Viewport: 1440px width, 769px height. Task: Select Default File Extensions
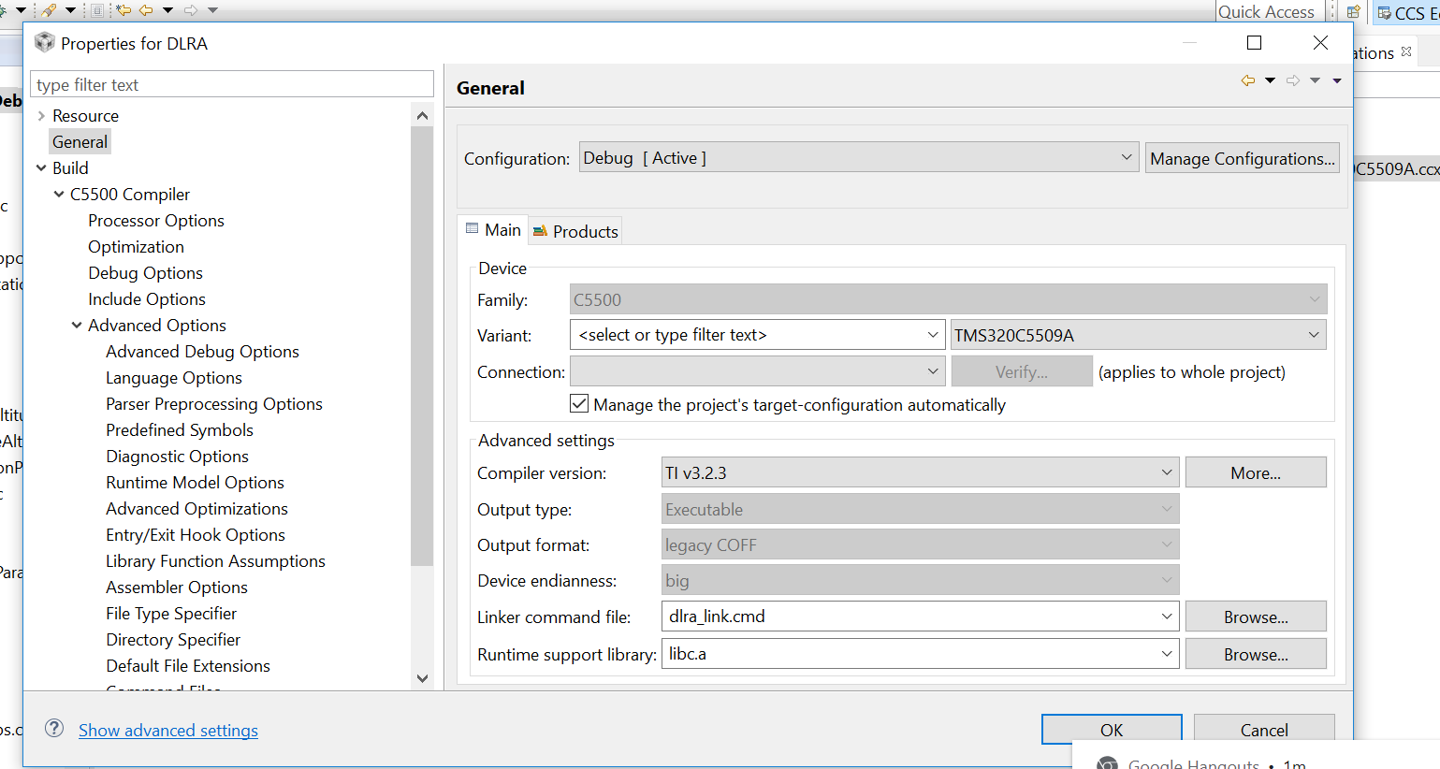coord(188,666)
